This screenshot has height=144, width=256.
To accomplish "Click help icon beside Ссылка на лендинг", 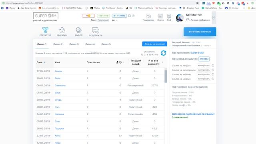I will click(213, 66).
